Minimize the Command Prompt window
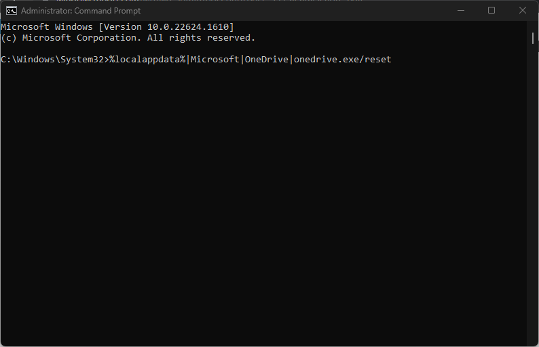This screenshot has height=347, width=539. pos(461,11)
